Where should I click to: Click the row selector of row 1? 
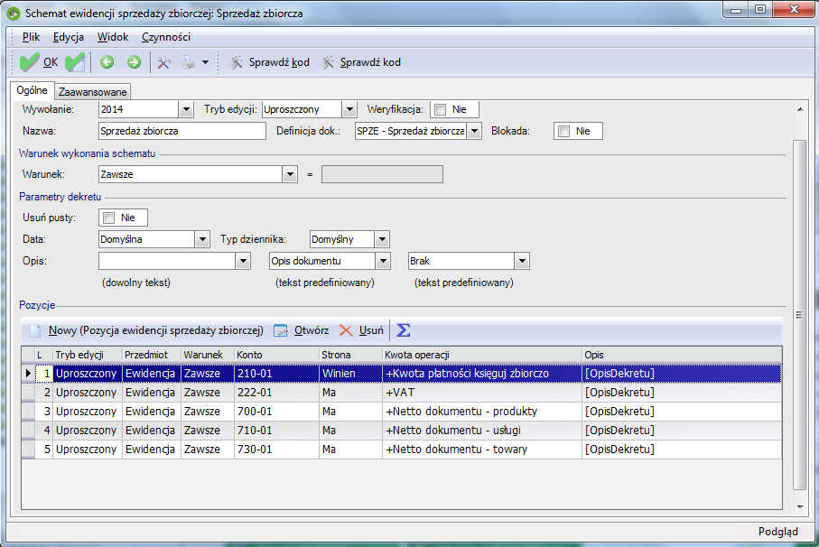[28, 374]
